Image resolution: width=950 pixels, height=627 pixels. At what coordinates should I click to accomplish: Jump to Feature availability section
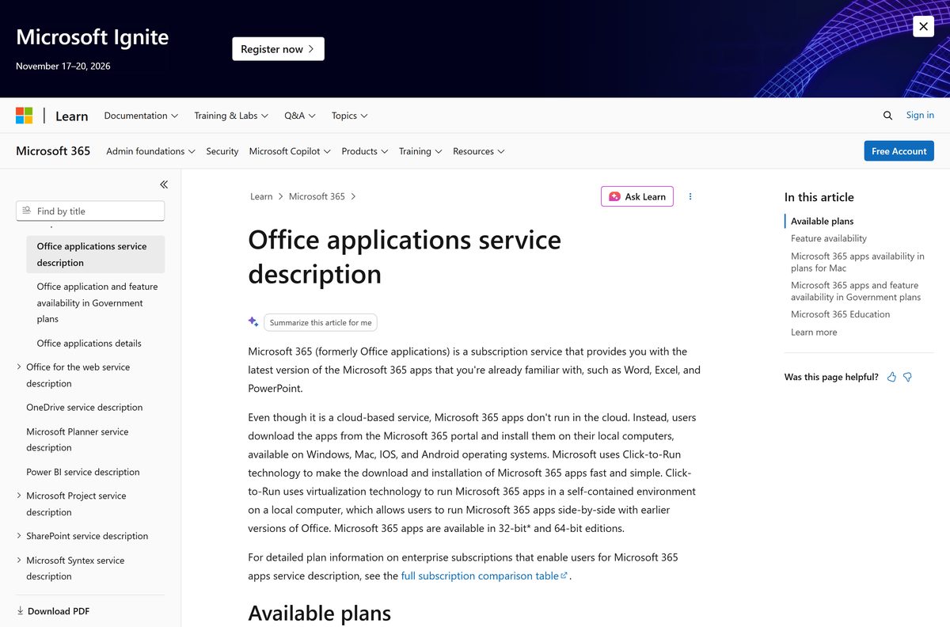click(x=829, y=238)
